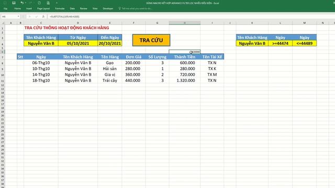
Task: Select column D header
Action: pos(78,23)
